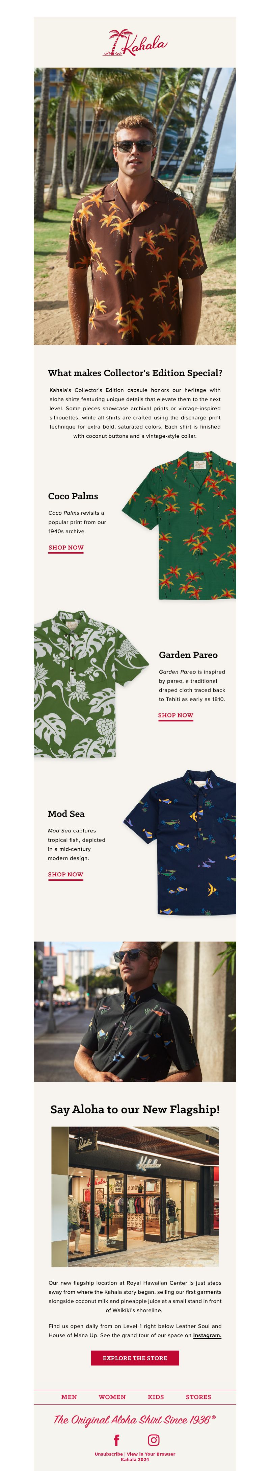Click the Unsubscribe link

109,1454
